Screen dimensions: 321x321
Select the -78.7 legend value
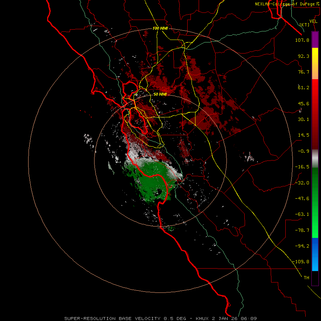click(x=302, y=230)
